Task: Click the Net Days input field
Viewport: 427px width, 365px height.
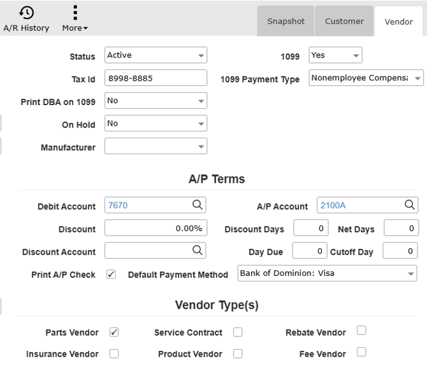Action: point(401,228)
